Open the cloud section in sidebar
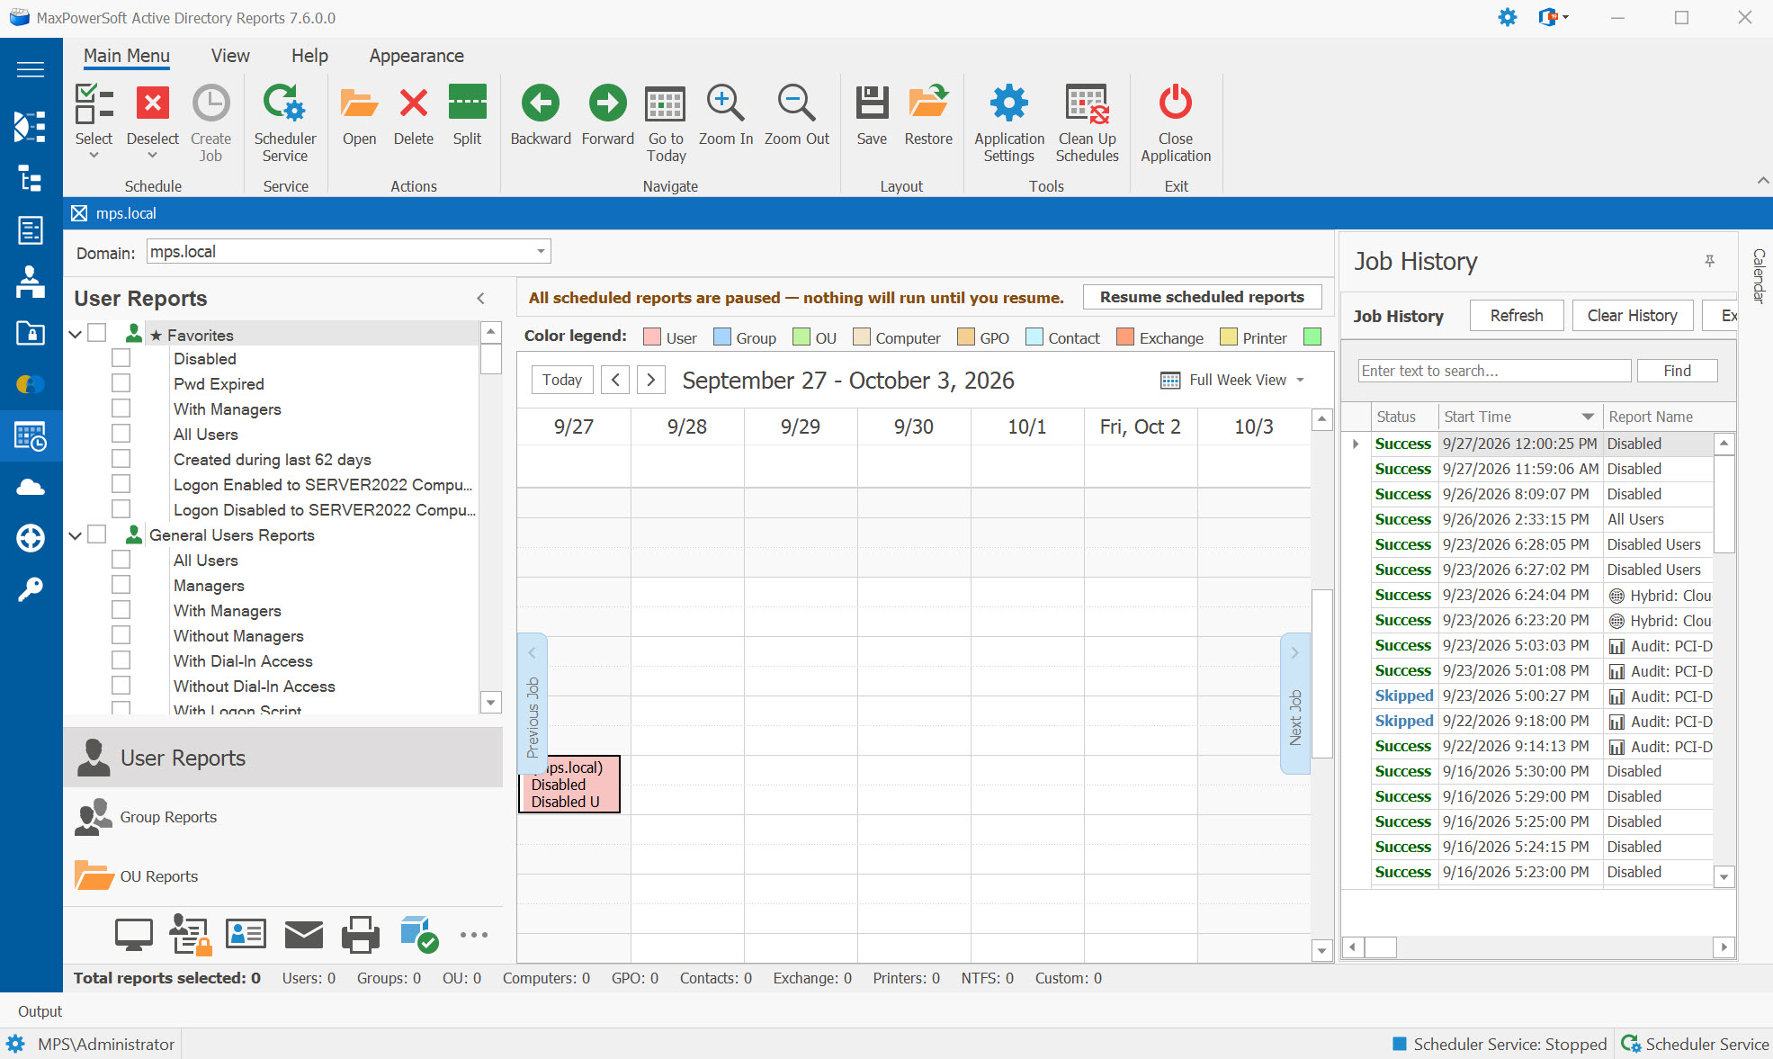The image size is (1773, 1059). [31, 487]
